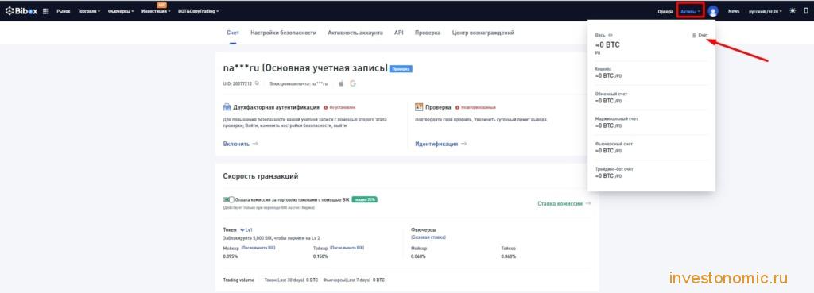The width and height of the screenshot is (814, 293).
Task: Expand the Торговля dropdown
Action: pos(90,11)
